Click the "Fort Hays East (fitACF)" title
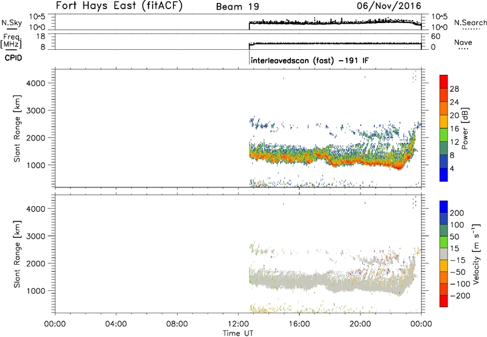 (x=119, y=6)
